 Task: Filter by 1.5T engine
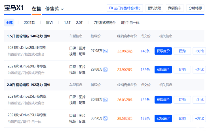67,23
